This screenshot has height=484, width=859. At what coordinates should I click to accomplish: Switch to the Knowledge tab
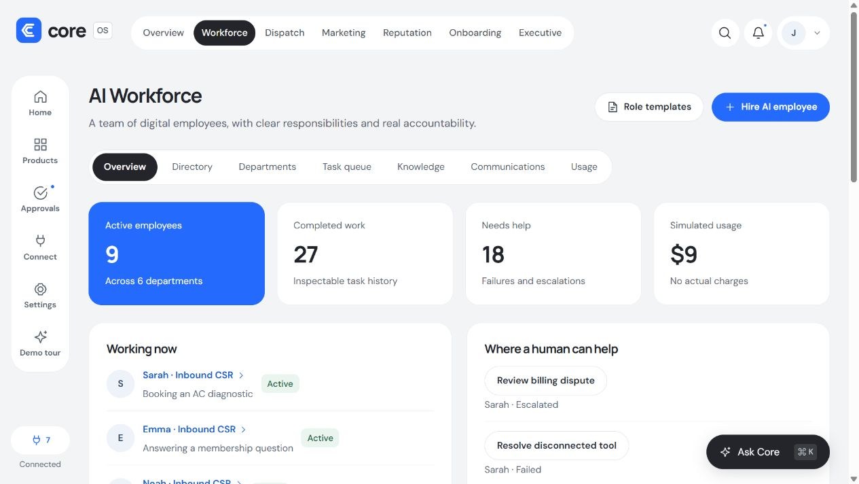coord(421,167)
